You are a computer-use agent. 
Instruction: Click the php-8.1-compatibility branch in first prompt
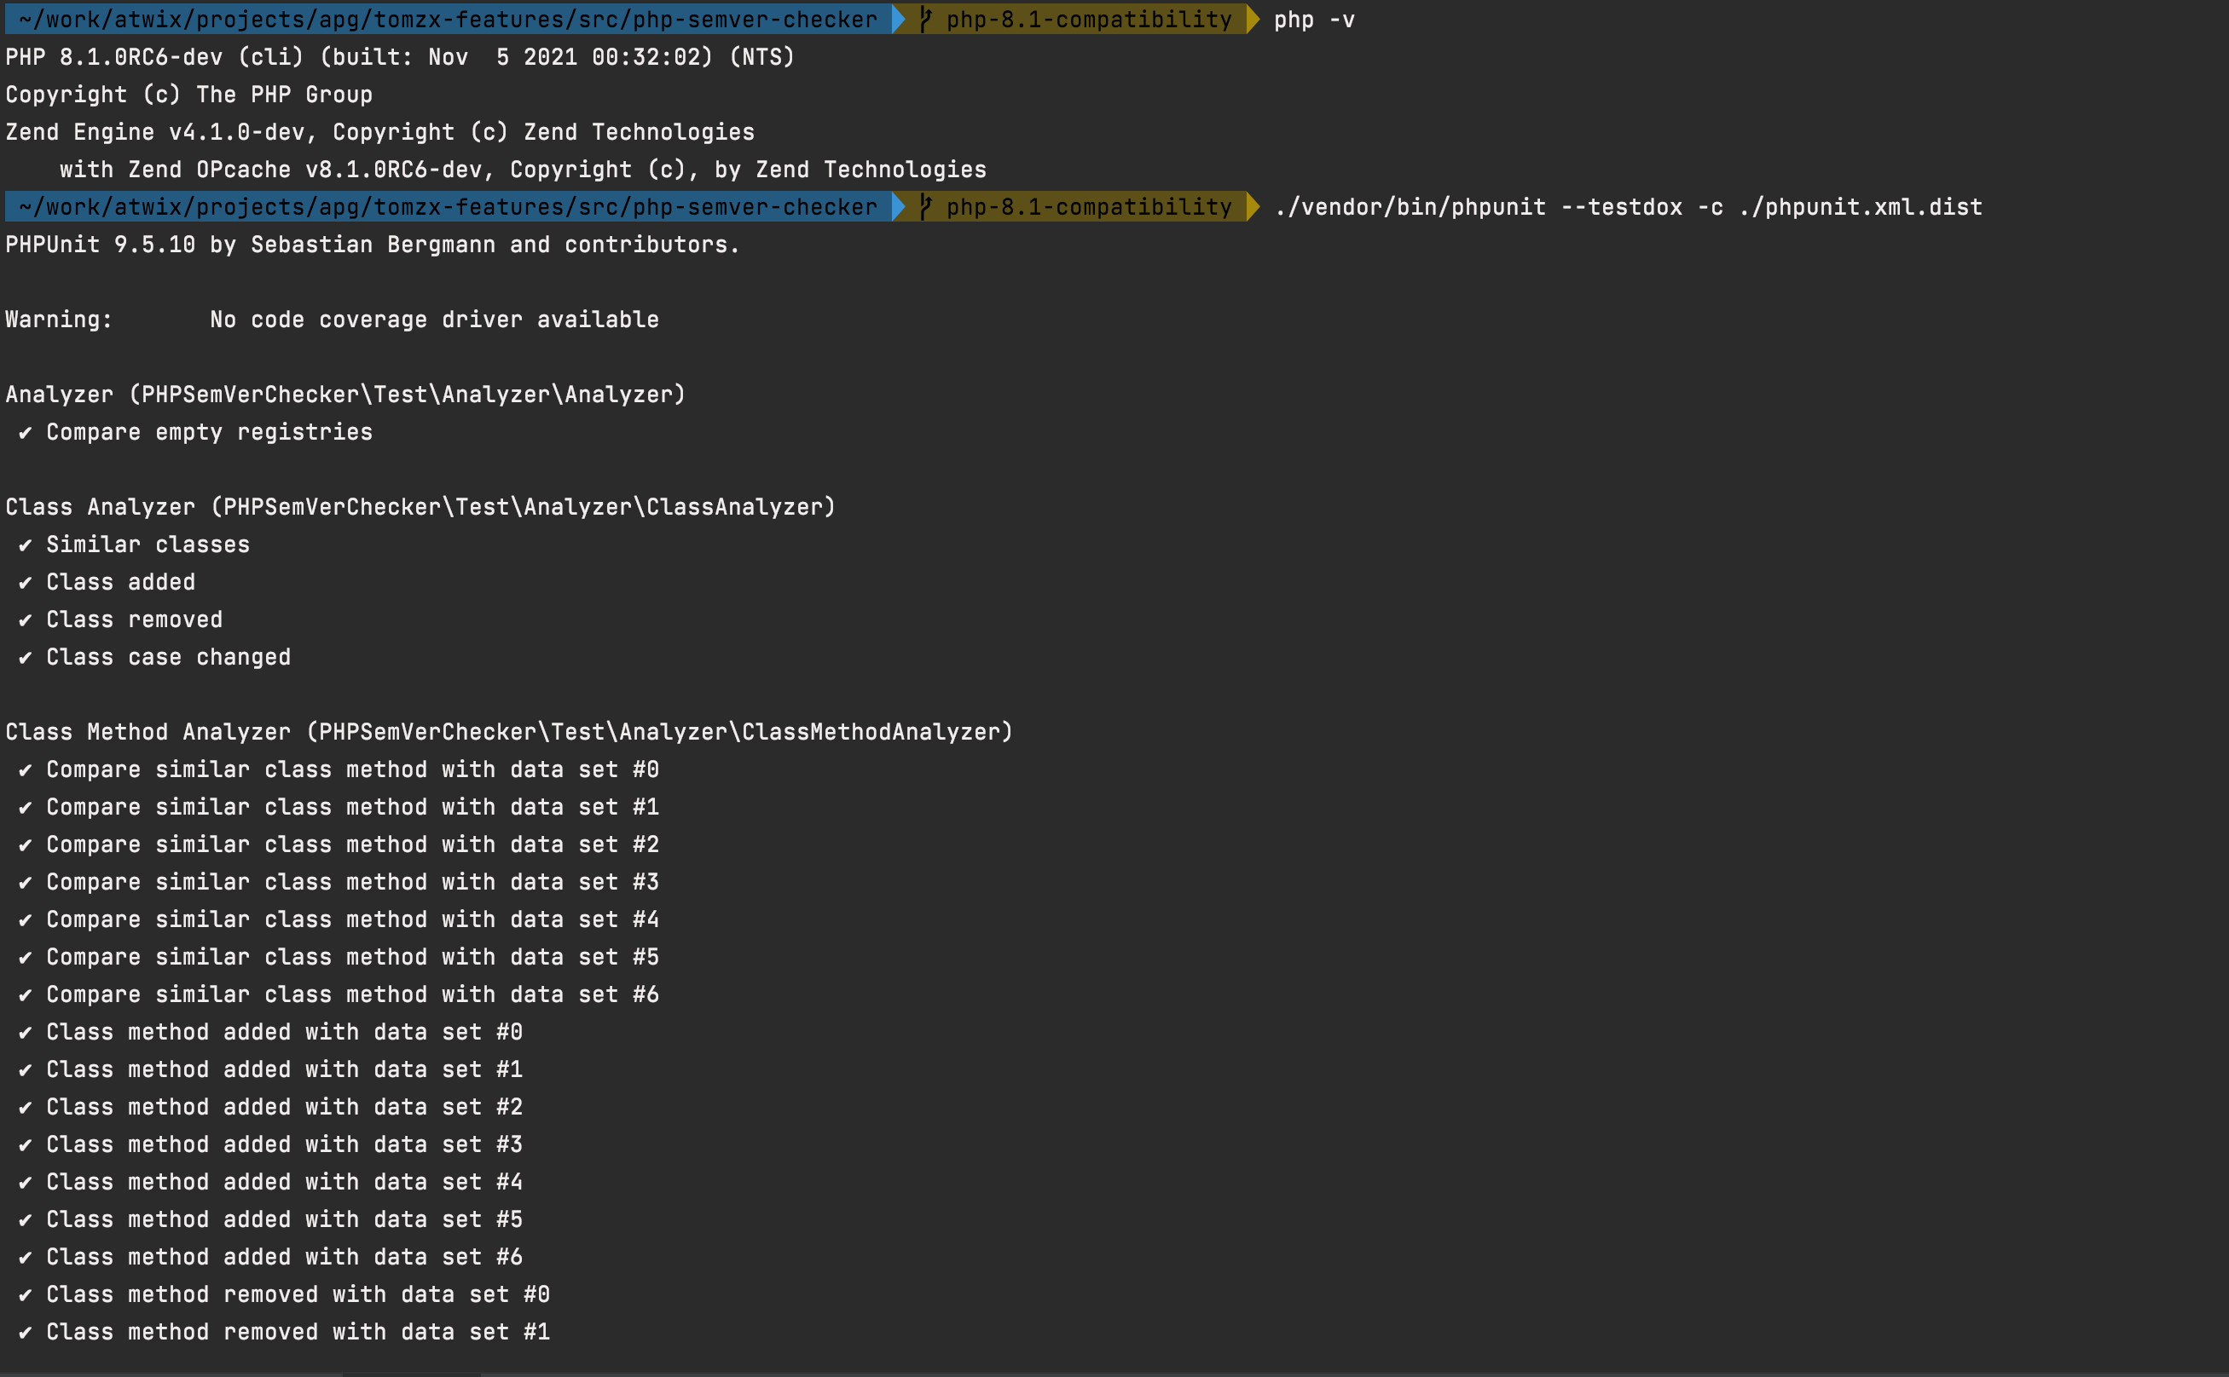point(1088,19)
